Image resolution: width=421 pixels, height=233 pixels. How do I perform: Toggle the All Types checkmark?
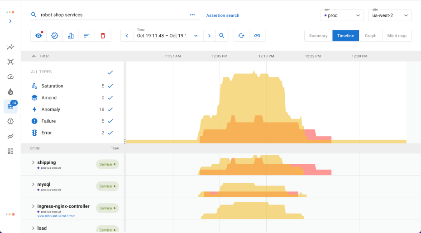(x=110, y=72)
